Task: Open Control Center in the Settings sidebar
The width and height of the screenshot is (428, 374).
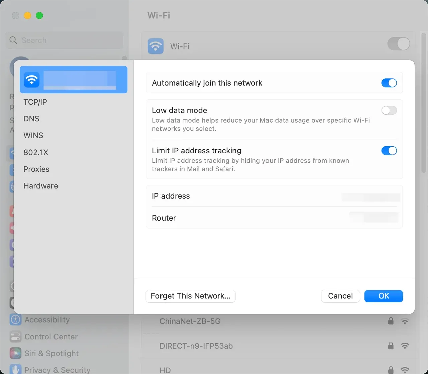Action: pos(51,337)
